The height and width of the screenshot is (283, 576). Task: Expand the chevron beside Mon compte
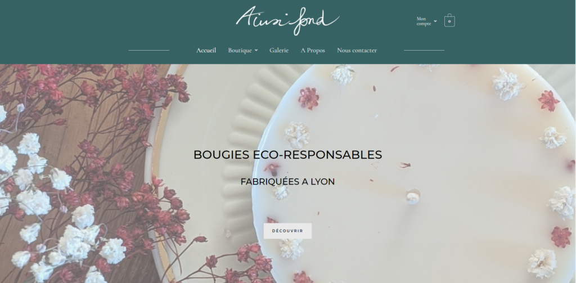coord(435,21)
